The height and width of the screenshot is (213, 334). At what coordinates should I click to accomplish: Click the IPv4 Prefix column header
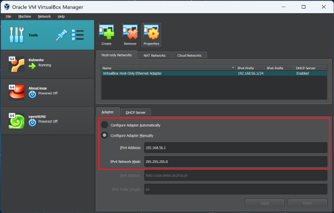pyautogui.click(x=251, y=68)
